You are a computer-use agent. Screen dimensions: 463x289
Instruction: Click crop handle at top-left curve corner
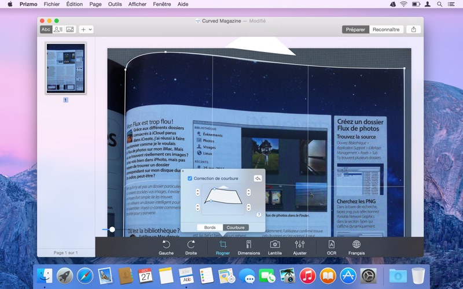[x=126, y=69]
